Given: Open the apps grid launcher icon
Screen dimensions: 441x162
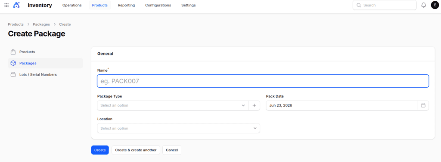Looking at the screenshot, I should (x=6, y=5).
